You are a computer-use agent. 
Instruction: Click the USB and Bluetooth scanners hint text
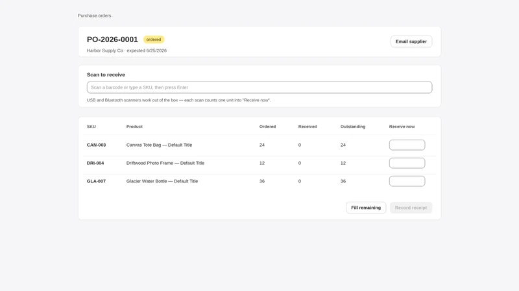point(179,100)
